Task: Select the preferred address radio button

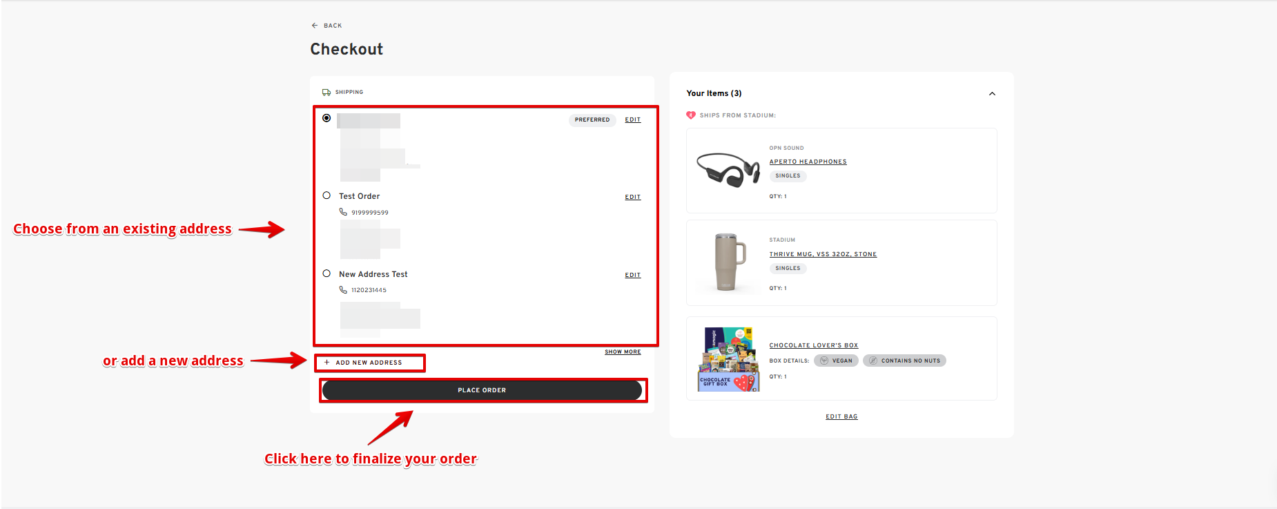Action: tap(326, 118)
